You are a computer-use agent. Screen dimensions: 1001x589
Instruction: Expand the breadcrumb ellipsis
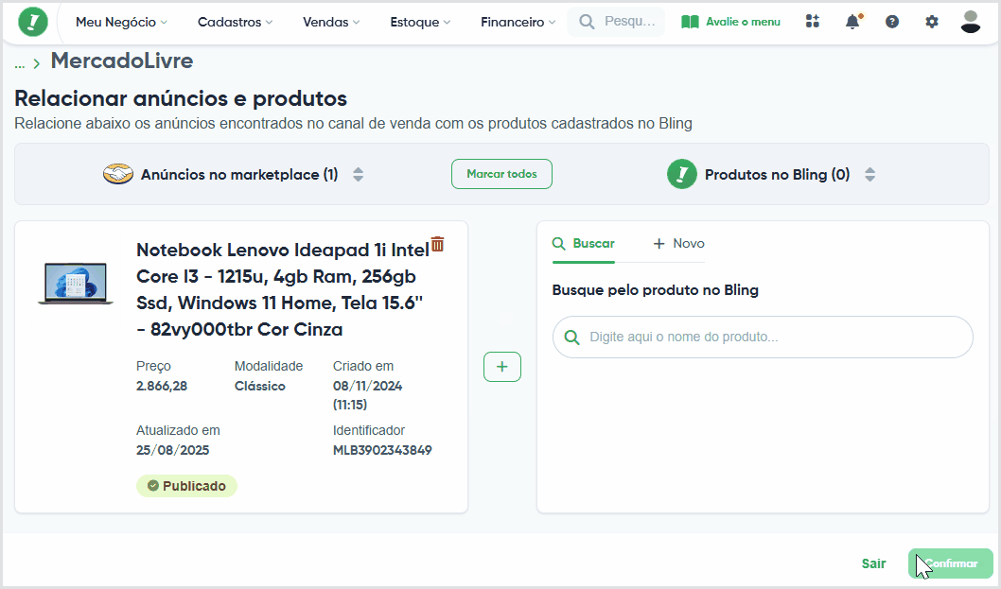pyautogui.click(x=20, y=63)
